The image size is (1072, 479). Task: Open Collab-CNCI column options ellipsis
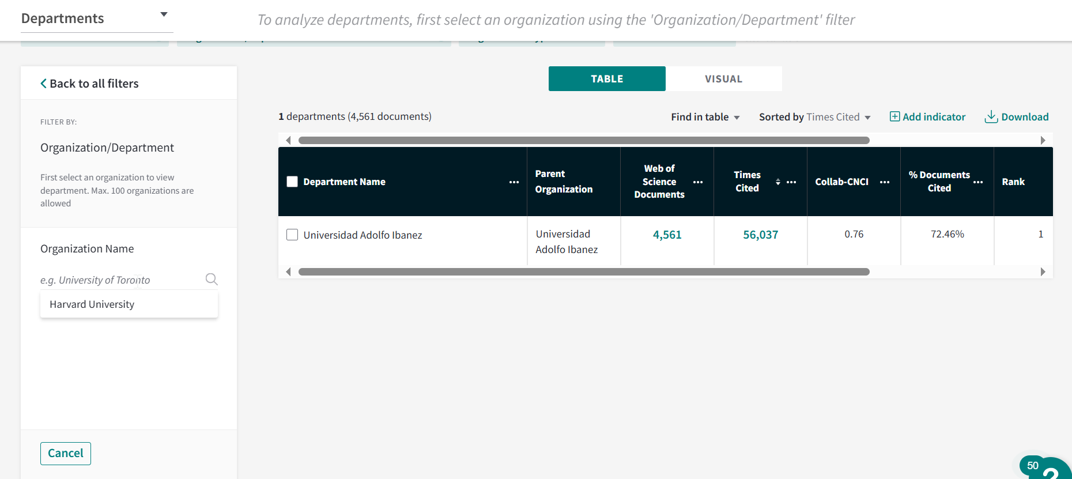pyautogui.click(x=885, y=182)
